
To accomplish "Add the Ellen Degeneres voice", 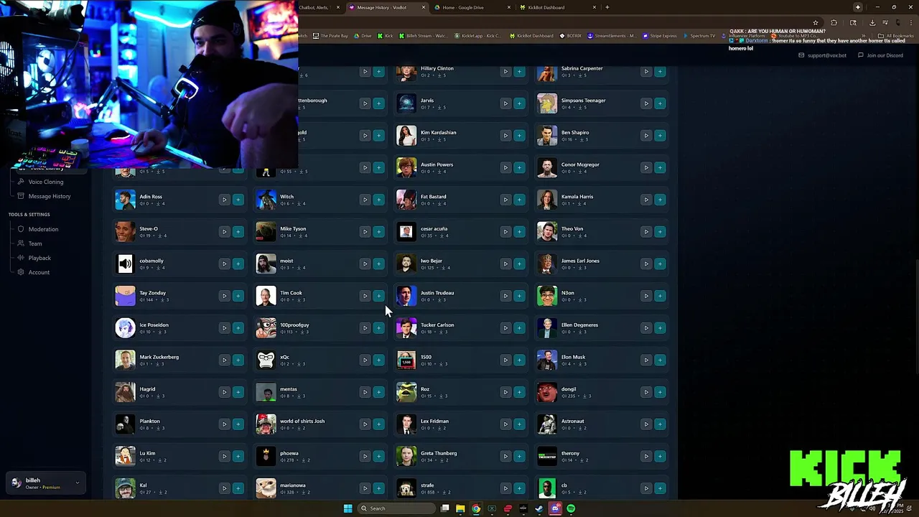I will point(660,328).
